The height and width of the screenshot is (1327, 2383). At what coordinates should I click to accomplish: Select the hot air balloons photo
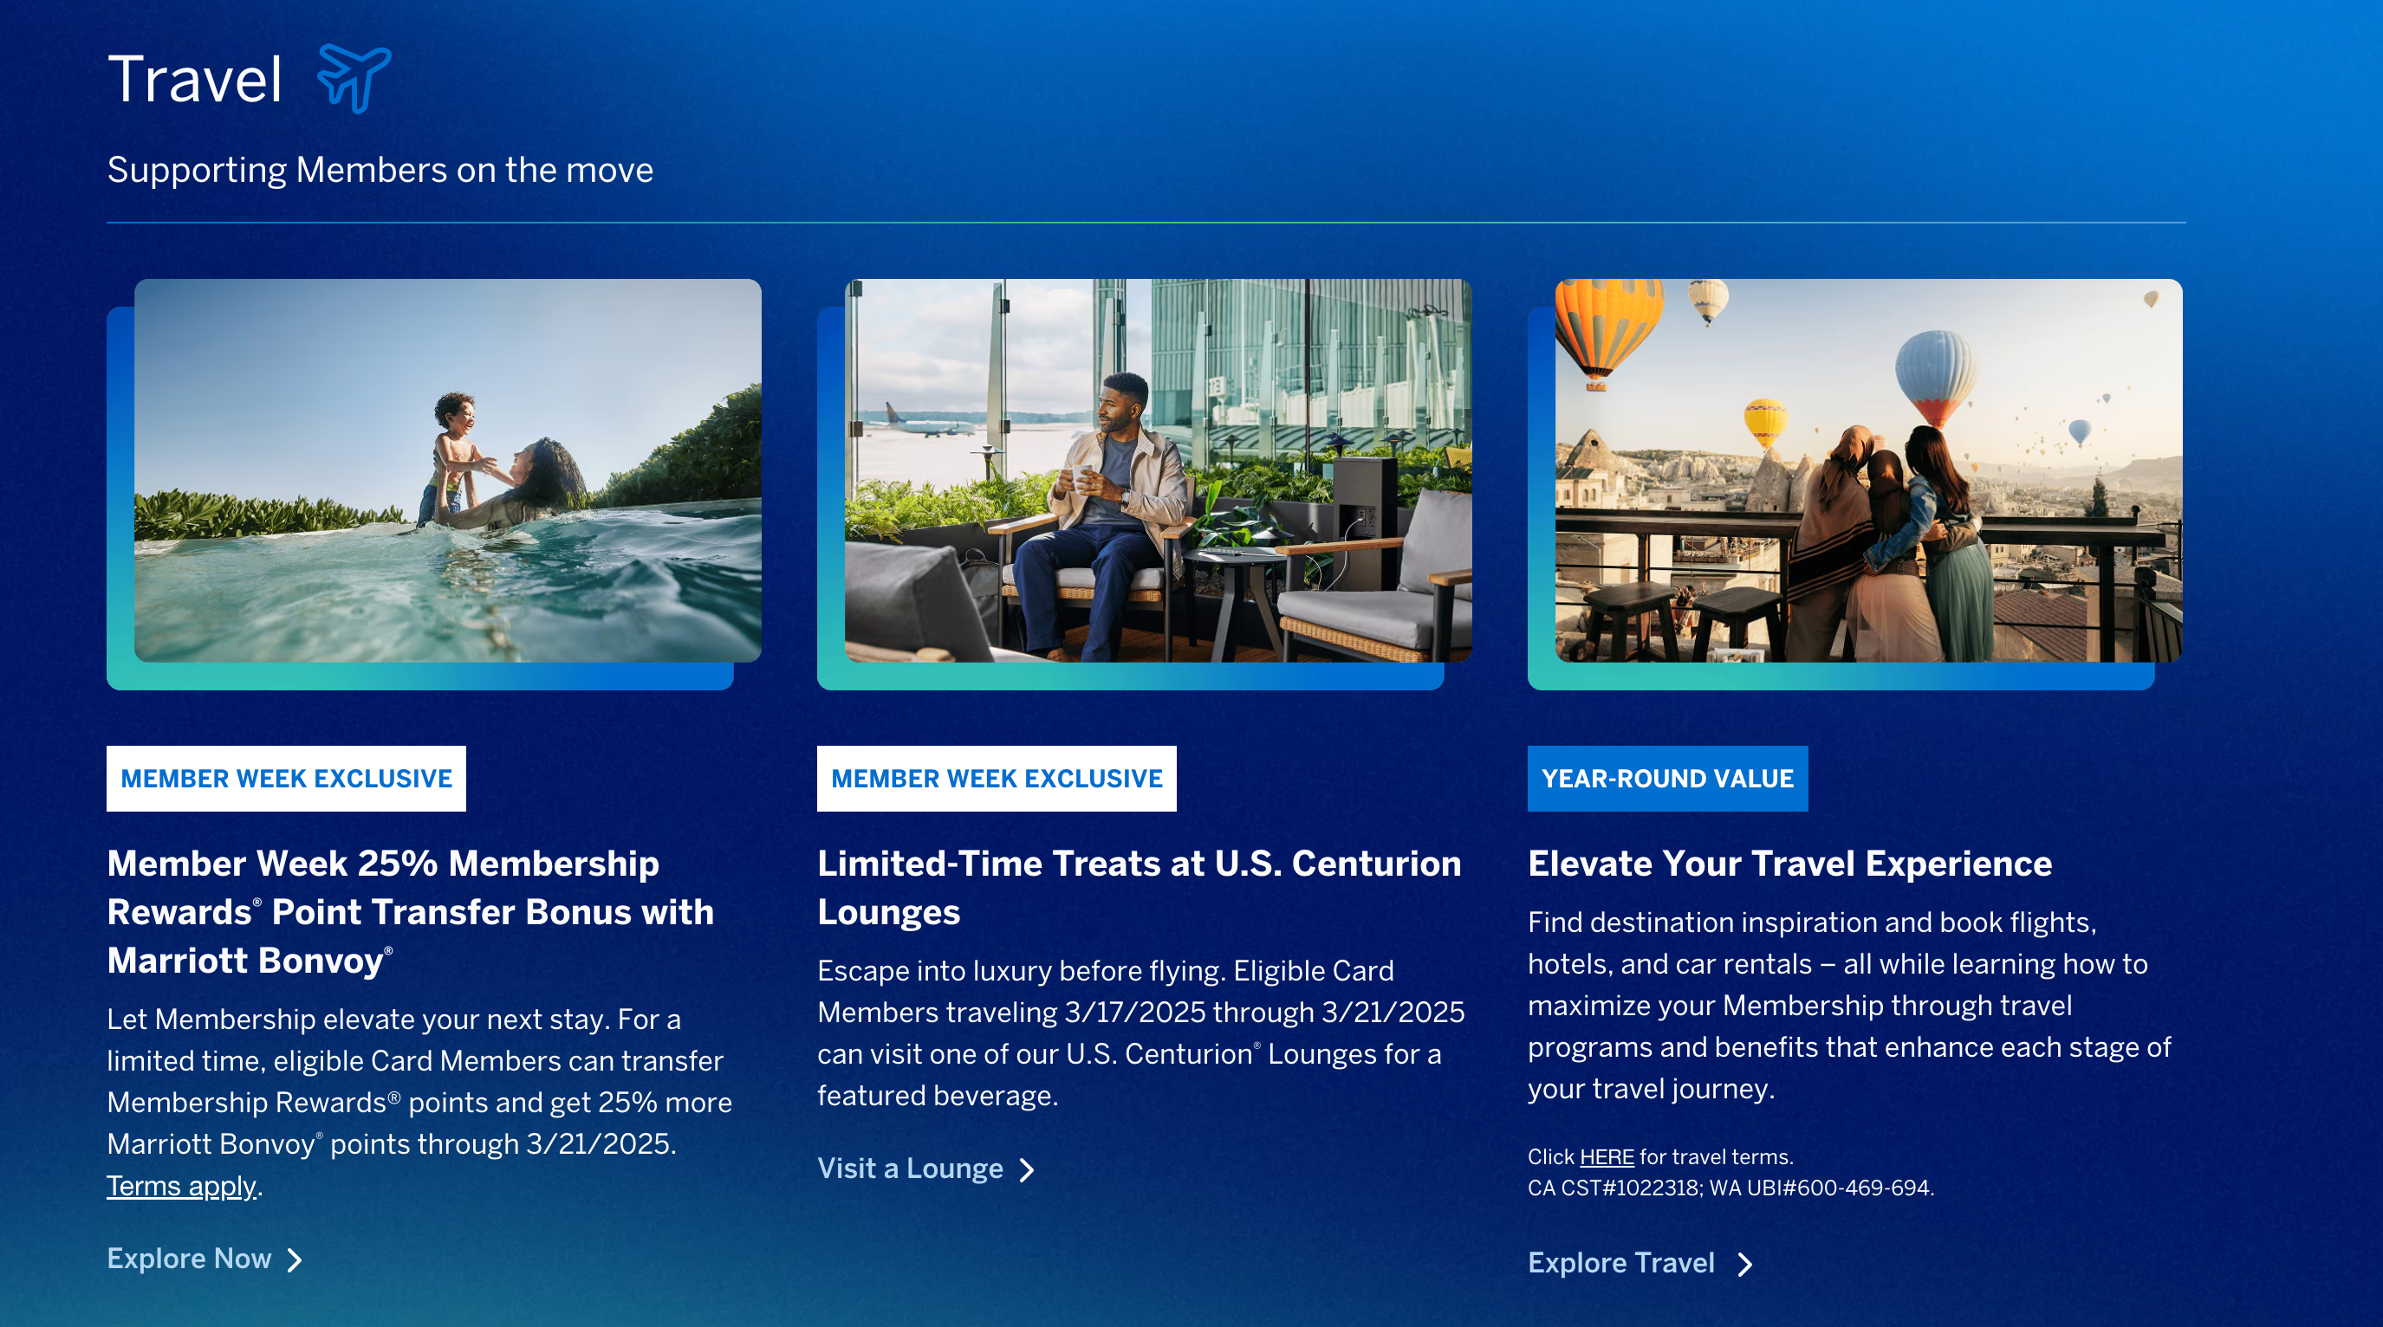[x=1868, y=469]
